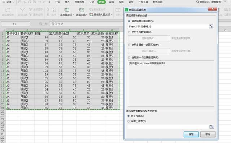The height and width of the screenshot is (143, 231).
Task: Click the WPS icon in dialog title bar
Action: coord(126,10)
